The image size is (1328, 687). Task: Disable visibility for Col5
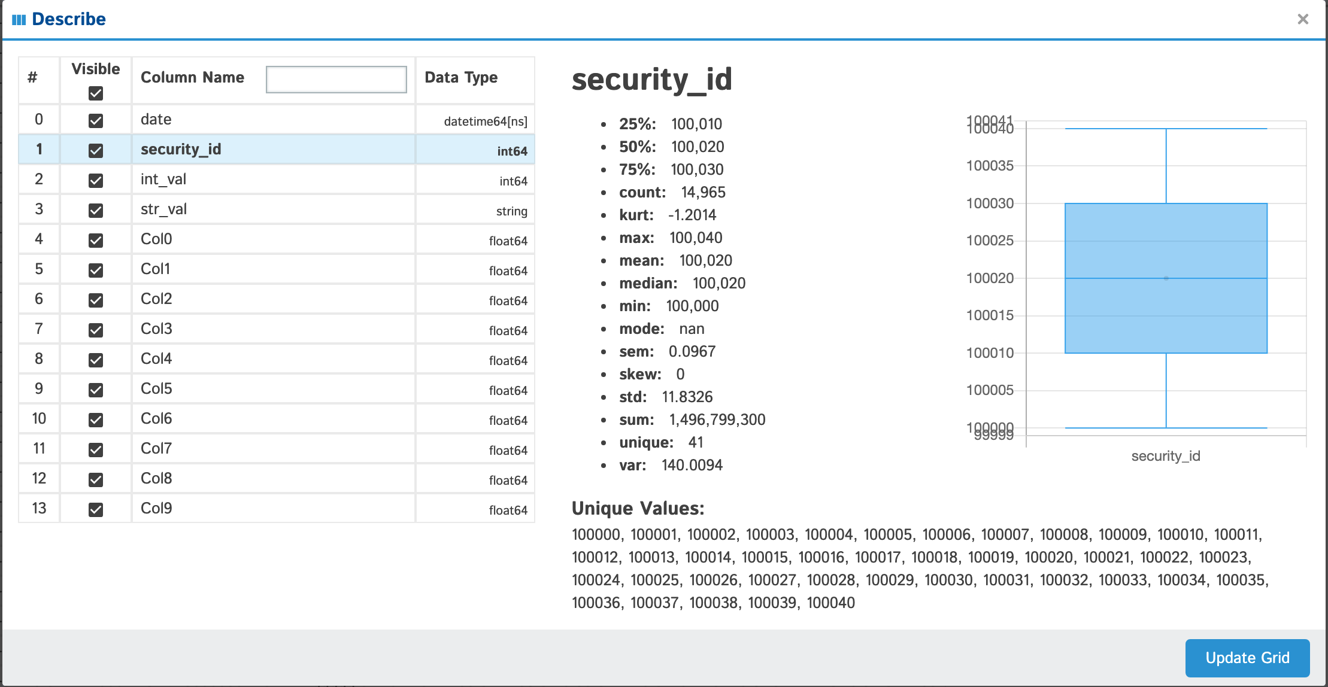(x=96, y=390)
